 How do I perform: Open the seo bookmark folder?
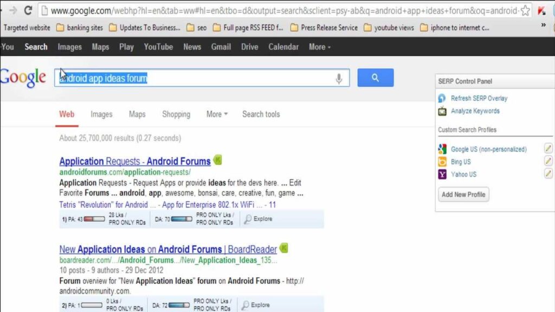click(x=196, y=28)
